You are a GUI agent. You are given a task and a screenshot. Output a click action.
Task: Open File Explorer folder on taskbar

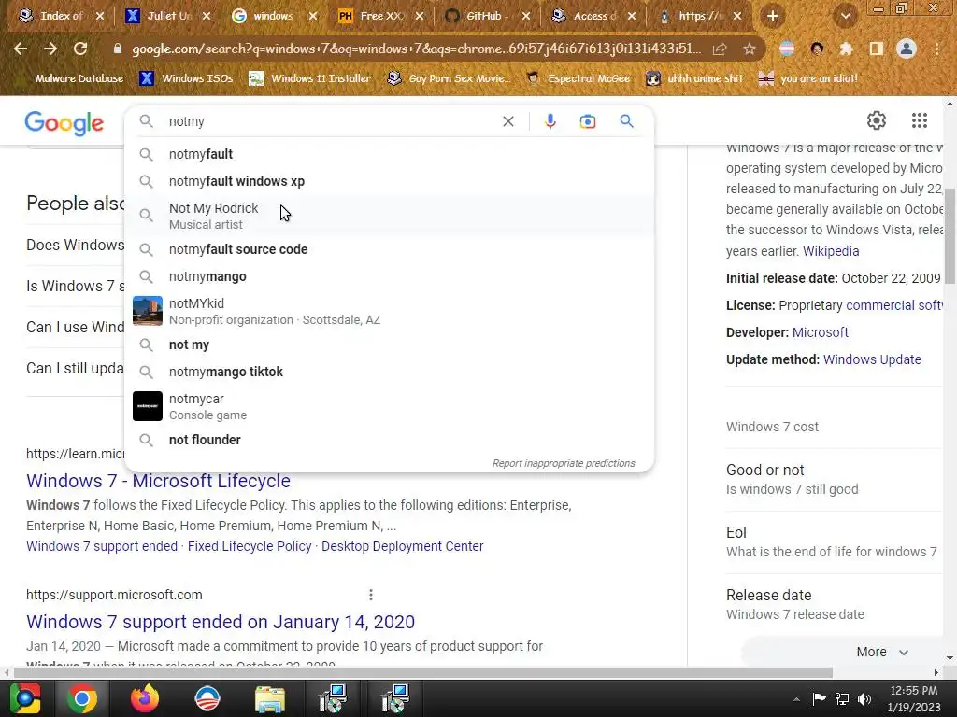coord(270,698)
